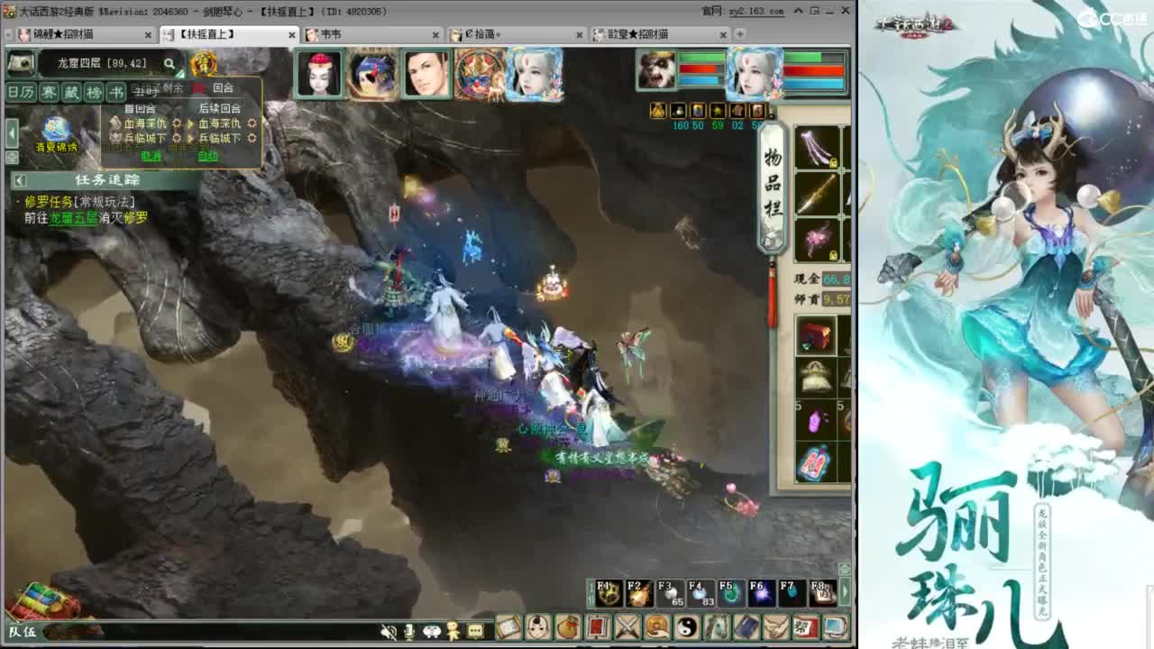Toggle the voice microphone icon
The width and height of the screenshot is (1154, 649).
(410, 631)
